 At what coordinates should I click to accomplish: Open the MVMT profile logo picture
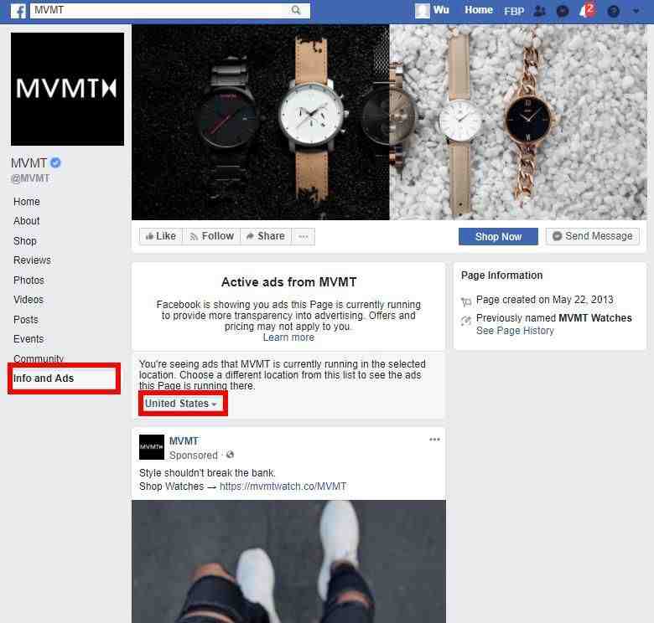point(67,89)
